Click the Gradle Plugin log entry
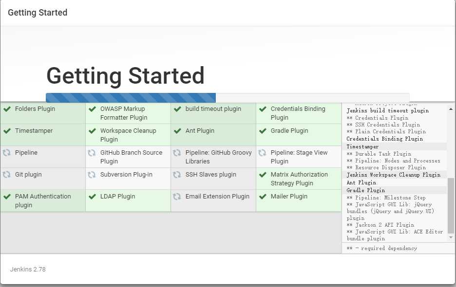Image resolution: width=456 pixels, height=287 pixels. (366, 191)
